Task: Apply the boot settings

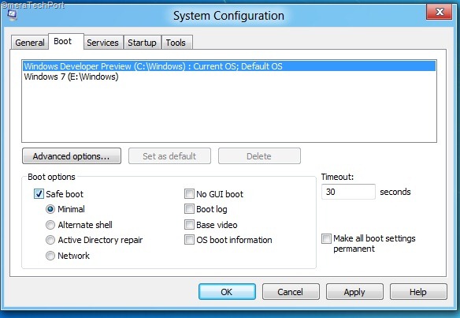Action: [x=354, y=292]
